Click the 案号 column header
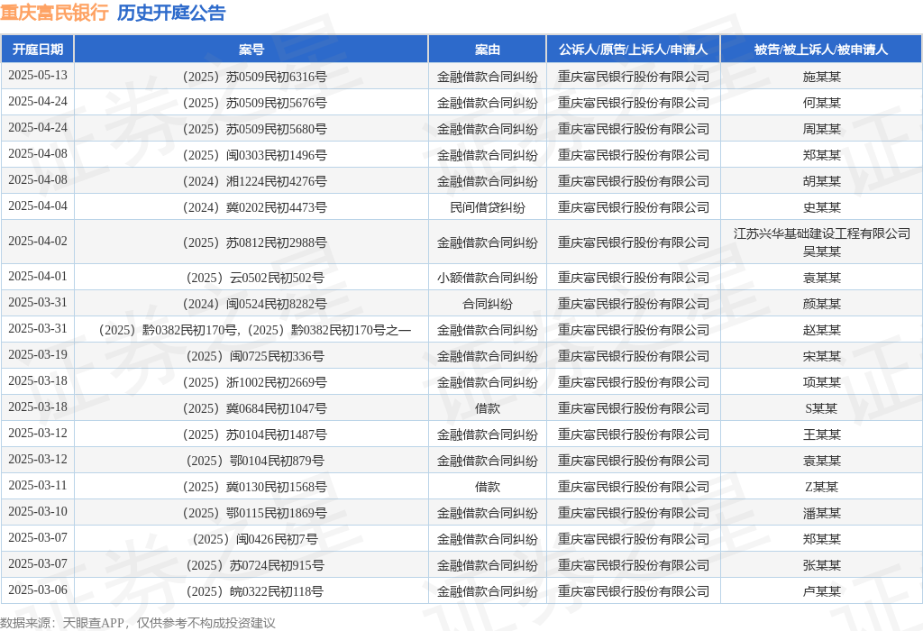The height and width of the screenshot is (631, 923). [x=251, y=50]
